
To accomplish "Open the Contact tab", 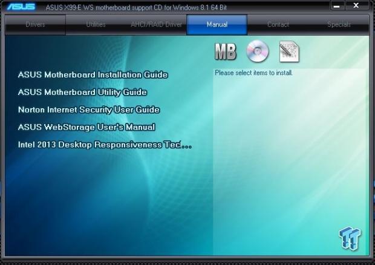I will coord(278,25).
